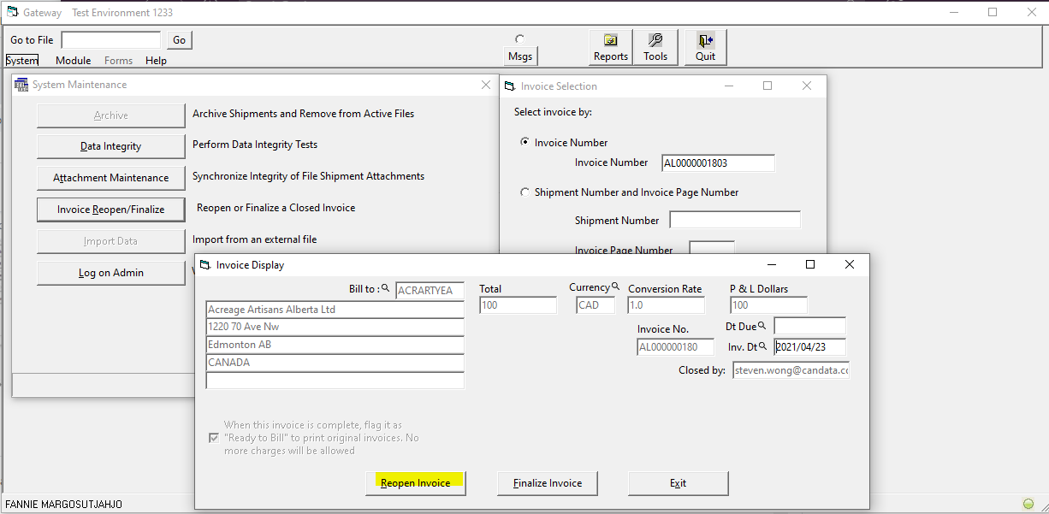This screenshot has height=514, width=1049.
Task: Click the Inv. Dt lookup magnifier icon
Action: click(762, 346)
